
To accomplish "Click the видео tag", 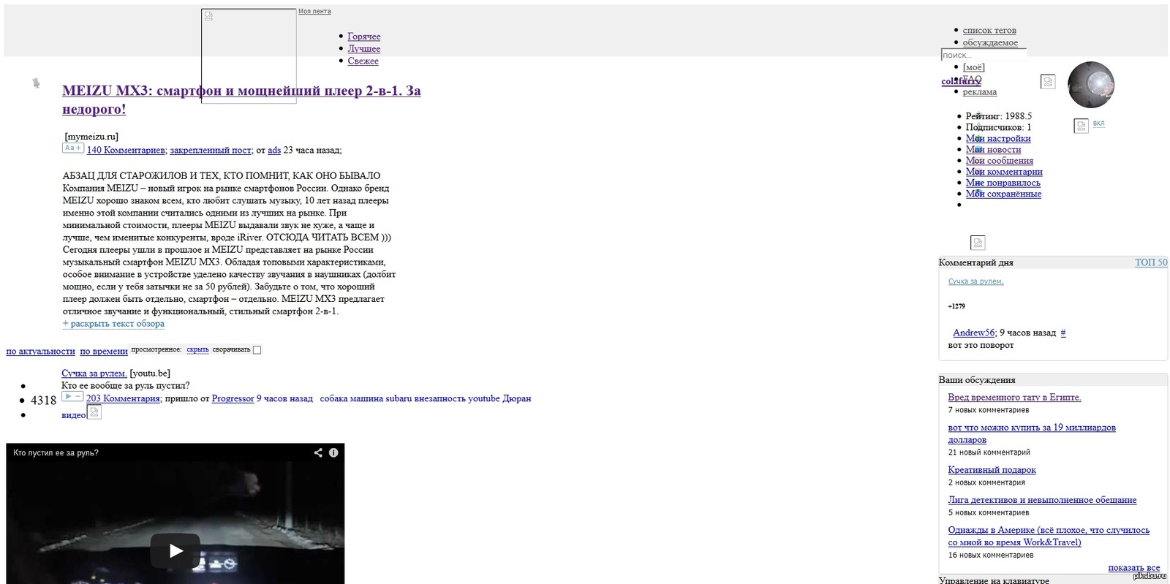I will pyautogui.click(x=74, y=415).
